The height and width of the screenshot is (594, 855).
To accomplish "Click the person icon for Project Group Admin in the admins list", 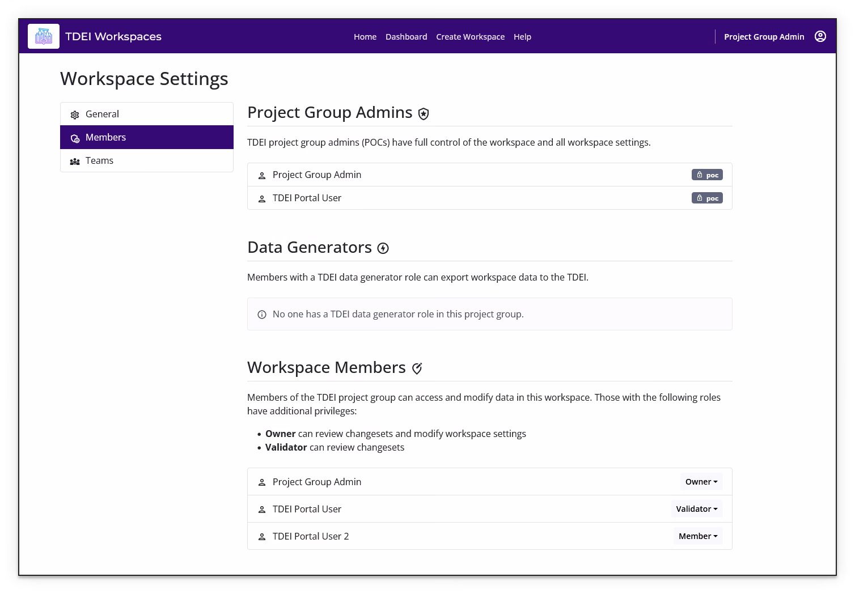I will [262, 175].
